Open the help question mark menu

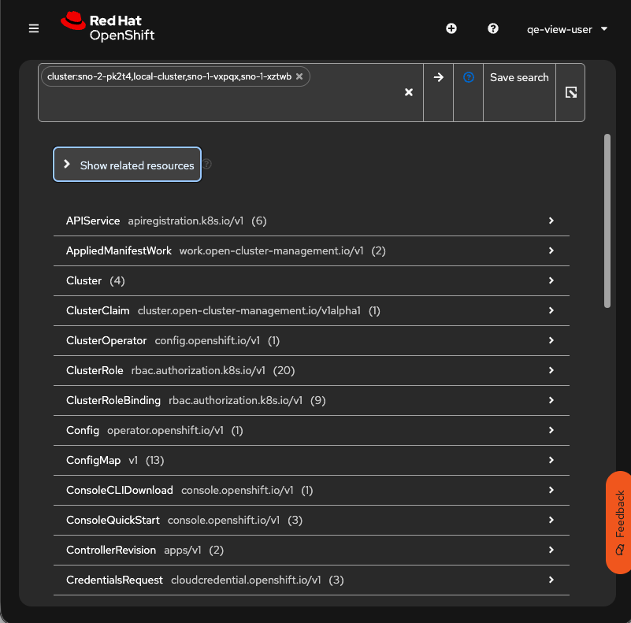click(x=493, y=28)
